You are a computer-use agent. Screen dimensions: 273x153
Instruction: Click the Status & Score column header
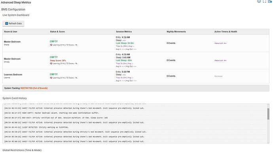(57, 32)
